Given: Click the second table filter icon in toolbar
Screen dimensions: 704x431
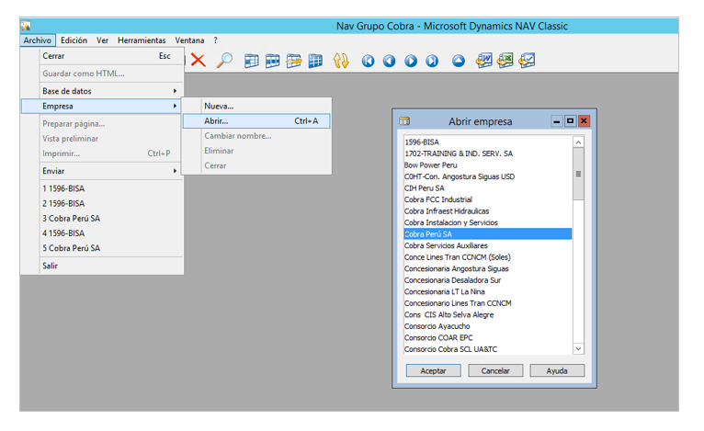Looking at the screenshot, I should click(273, 61).
